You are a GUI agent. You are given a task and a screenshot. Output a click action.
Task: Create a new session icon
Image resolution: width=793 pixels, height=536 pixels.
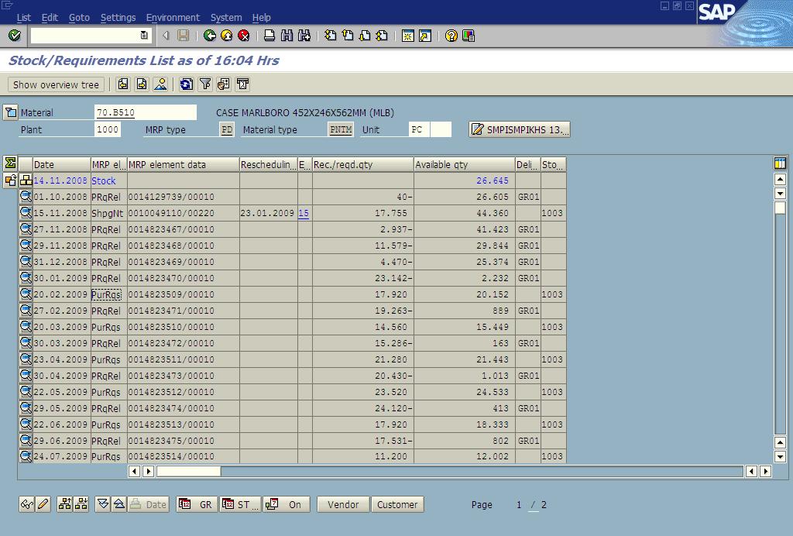click(407, 36)
